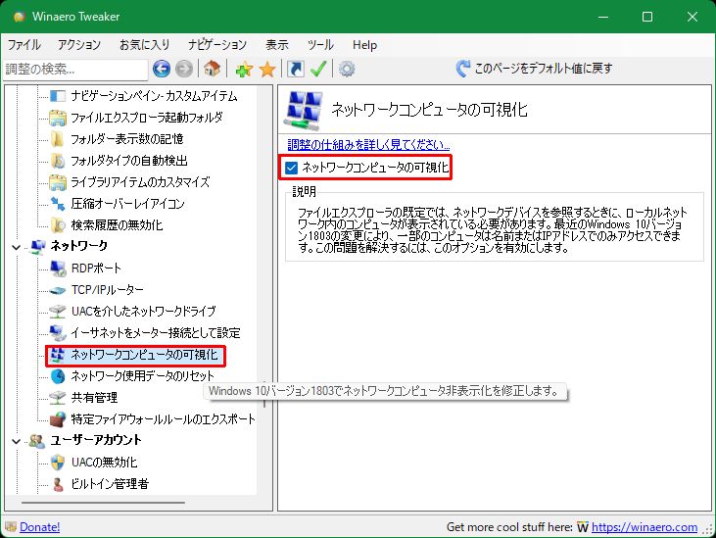Open the ファイル menu
Viewport: 716px width, 538px height.
pyautogui.click(x=24, y=45)
